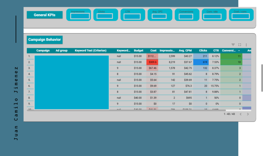The height and width of the screenshot is (156, 278).
Task: Click impressions value 8,219
Action: 172,62
